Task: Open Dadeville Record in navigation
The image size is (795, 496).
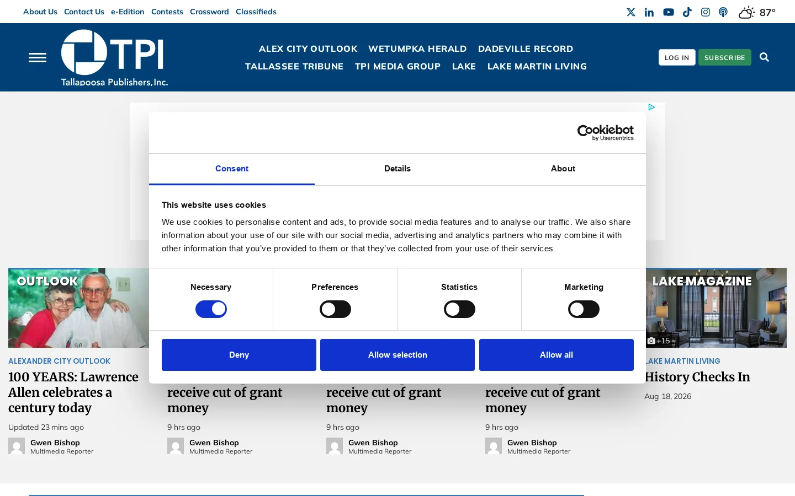Action: pyautogui.click(x=526, y=48)
